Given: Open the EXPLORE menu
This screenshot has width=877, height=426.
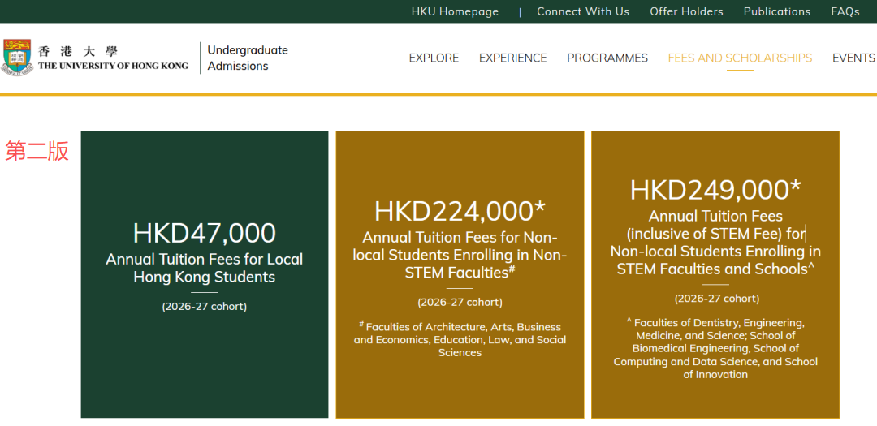Looking at the screenshot, I should click(434, 58).
